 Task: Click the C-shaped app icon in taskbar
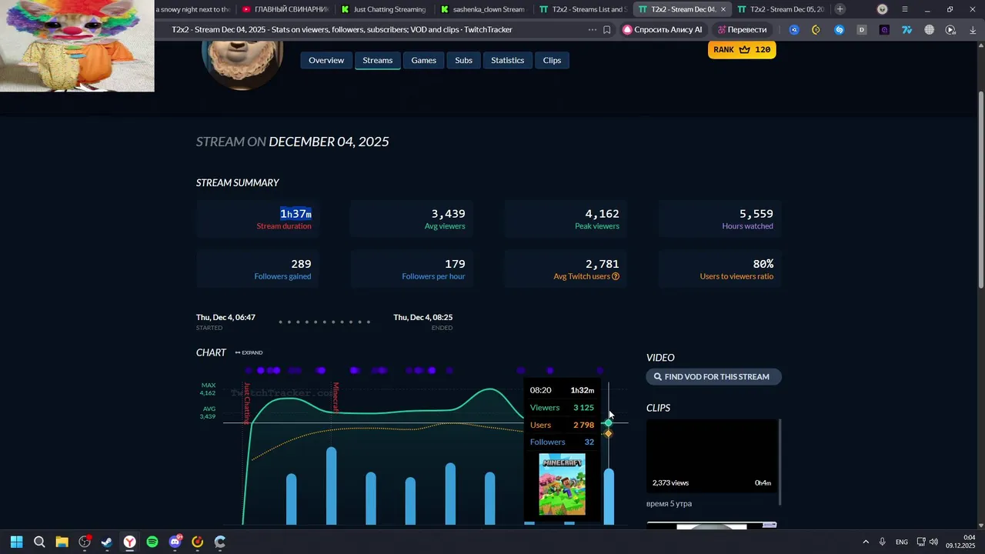(220, 542)
